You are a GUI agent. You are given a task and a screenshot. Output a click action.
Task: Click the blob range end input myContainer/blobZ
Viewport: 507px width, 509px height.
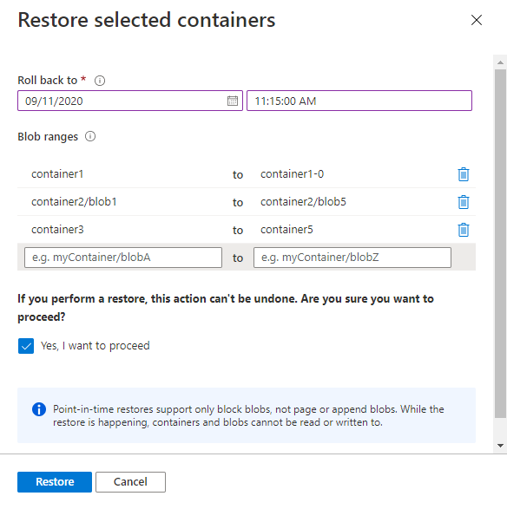point(352,258)
